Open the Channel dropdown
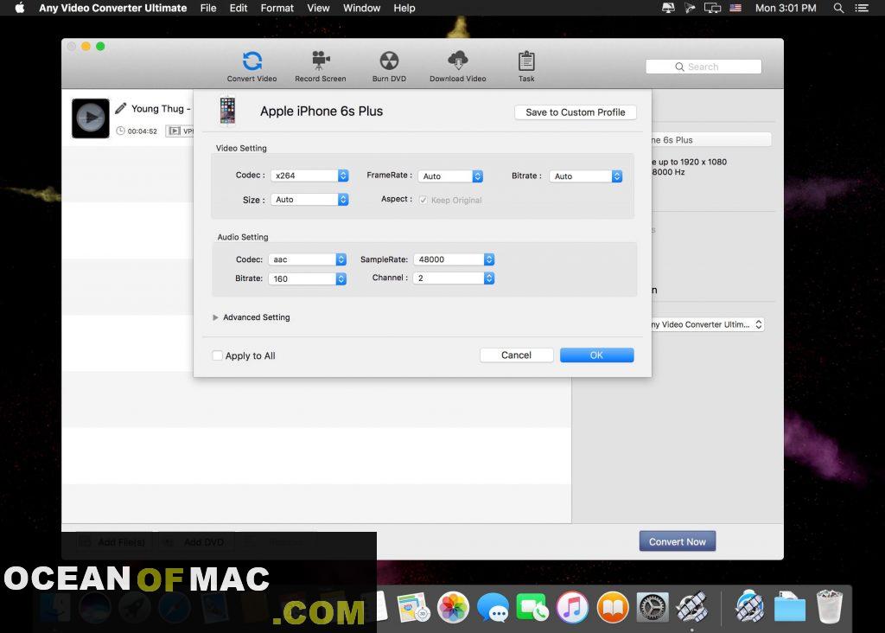This screenshot has height=633, width=885. (x=454, y=278)
